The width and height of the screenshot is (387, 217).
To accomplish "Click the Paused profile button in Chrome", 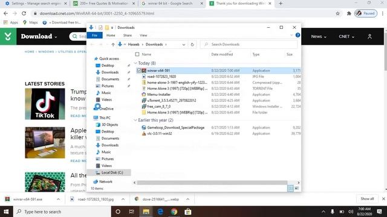I will pos(366,13).
